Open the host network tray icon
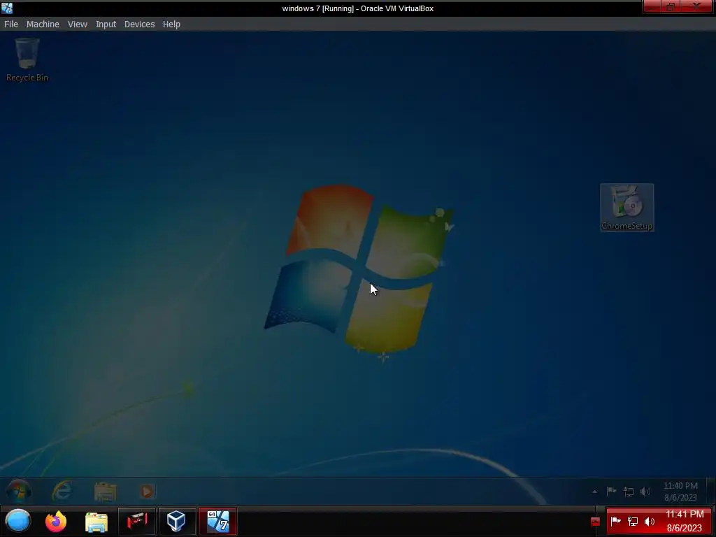Viewport: 716px width, 537px height. tap(633, 521)
